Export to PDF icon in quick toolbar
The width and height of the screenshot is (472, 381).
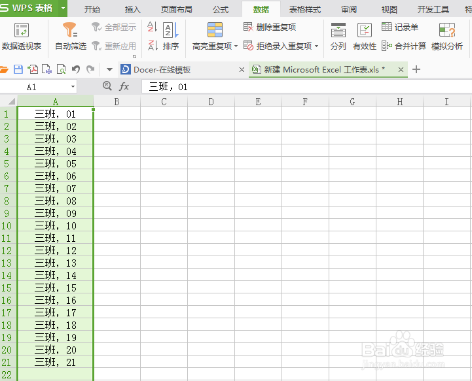[33, 70]
